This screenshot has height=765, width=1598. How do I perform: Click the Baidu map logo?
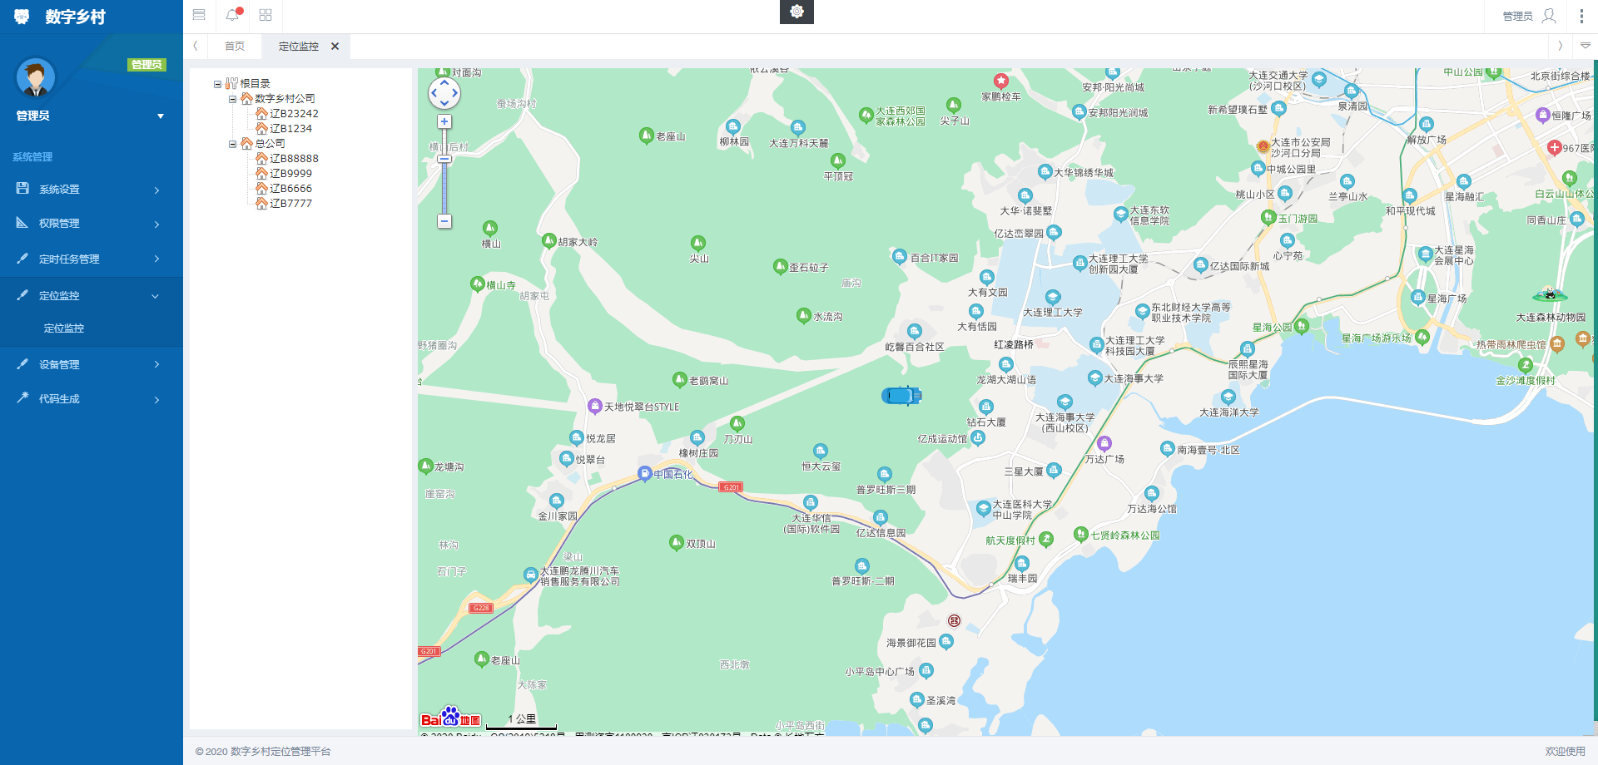coord(450,718)
